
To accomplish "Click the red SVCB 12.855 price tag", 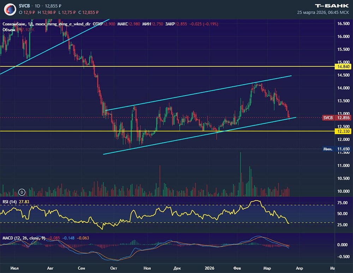I will click(x=336, y=117).
